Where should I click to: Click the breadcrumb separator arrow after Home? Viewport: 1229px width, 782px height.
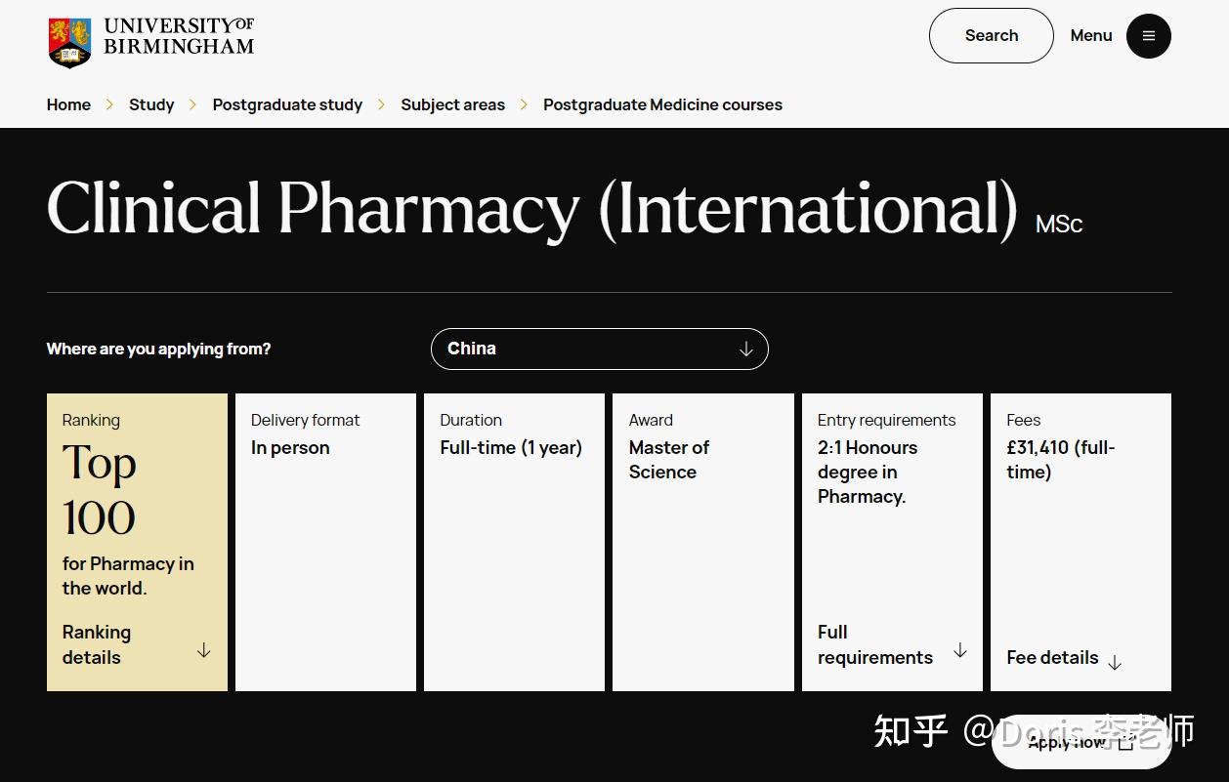[109, 104]
